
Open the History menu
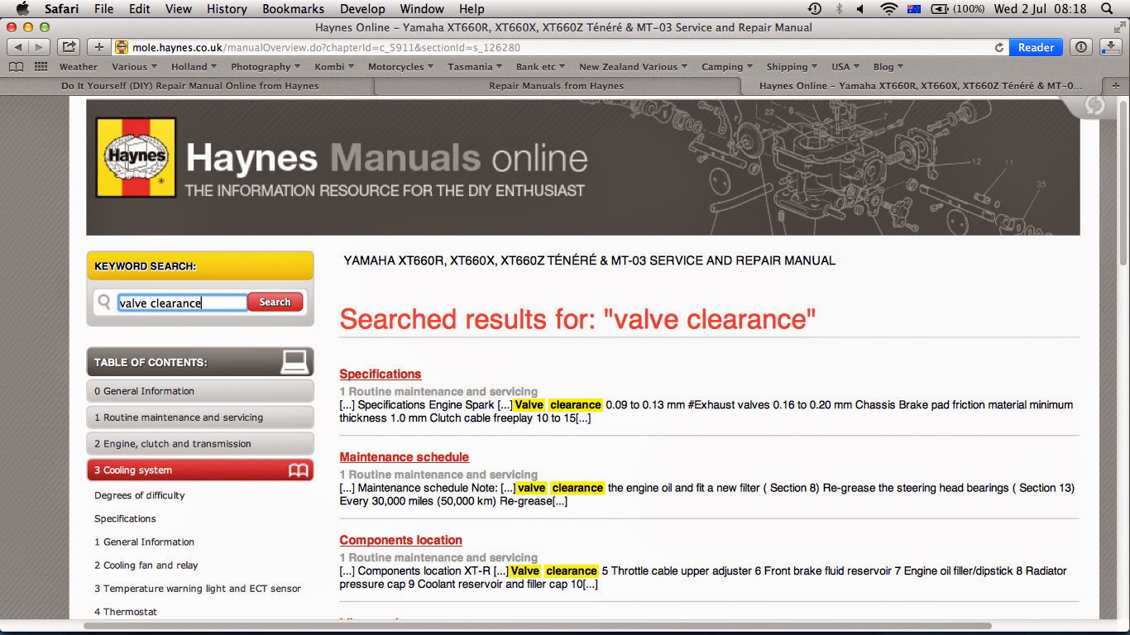[x=226, y=8]
